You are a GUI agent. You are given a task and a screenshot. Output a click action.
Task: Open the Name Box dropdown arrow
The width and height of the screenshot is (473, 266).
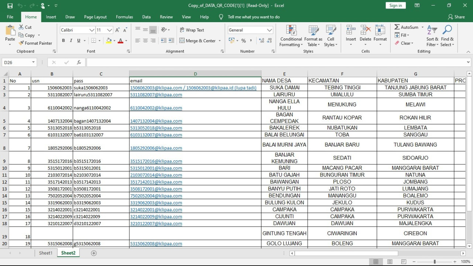pyautogui.click(x=33, y=62)
